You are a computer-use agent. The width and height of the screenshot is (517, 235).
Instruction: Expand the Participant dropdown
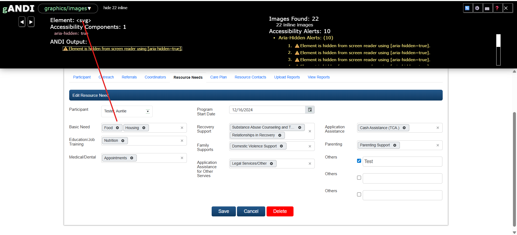click(x=148, y=111)
